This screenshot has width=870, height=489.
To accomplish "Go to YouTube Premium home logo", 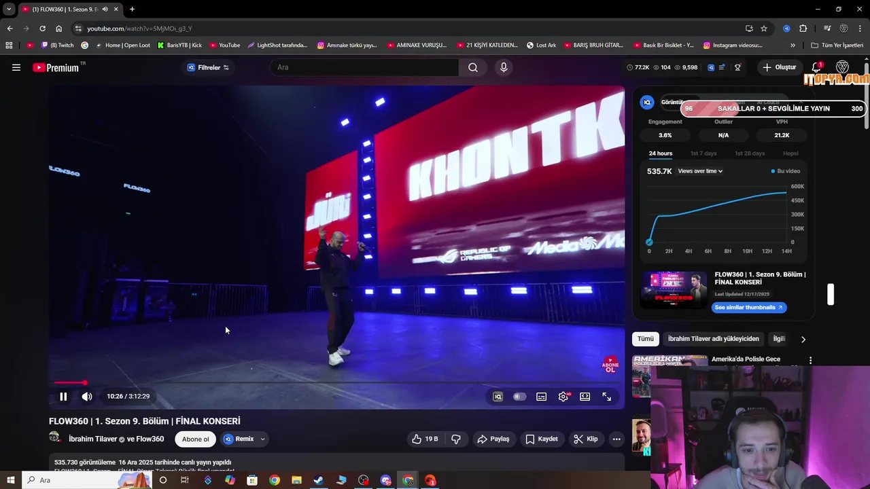I will (x=56, y=67).
